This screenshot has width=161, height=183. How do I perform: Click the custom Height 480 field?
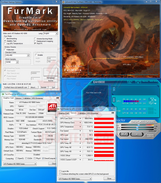click(51, 62)
